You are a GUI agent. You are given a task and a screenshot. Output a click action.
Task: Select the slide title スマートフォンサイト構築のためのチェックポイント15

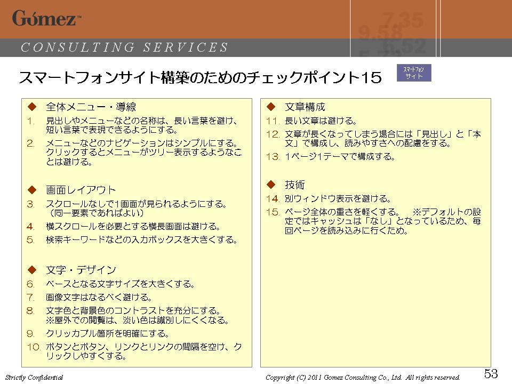[x=200, y=78]
